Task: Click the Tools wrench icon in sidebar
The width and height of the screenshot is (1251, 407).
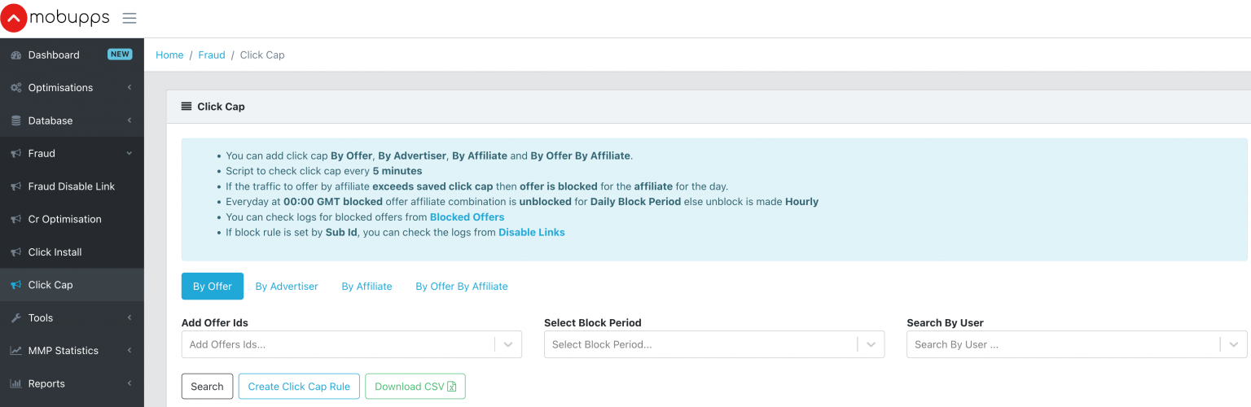Action: (15, 318)
